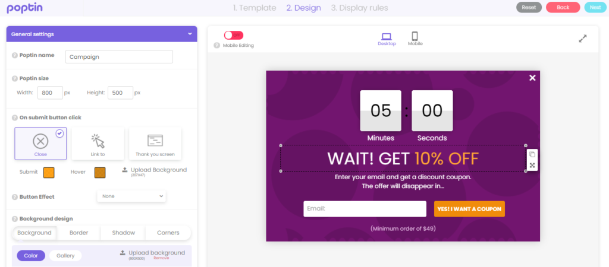Open the Submit color swatch
Screen dimensions: 609x267
(49, 173)
